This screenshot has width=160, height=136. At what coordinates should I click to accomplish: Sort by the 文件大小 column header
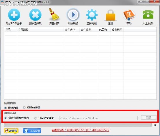tap(72, 30)
